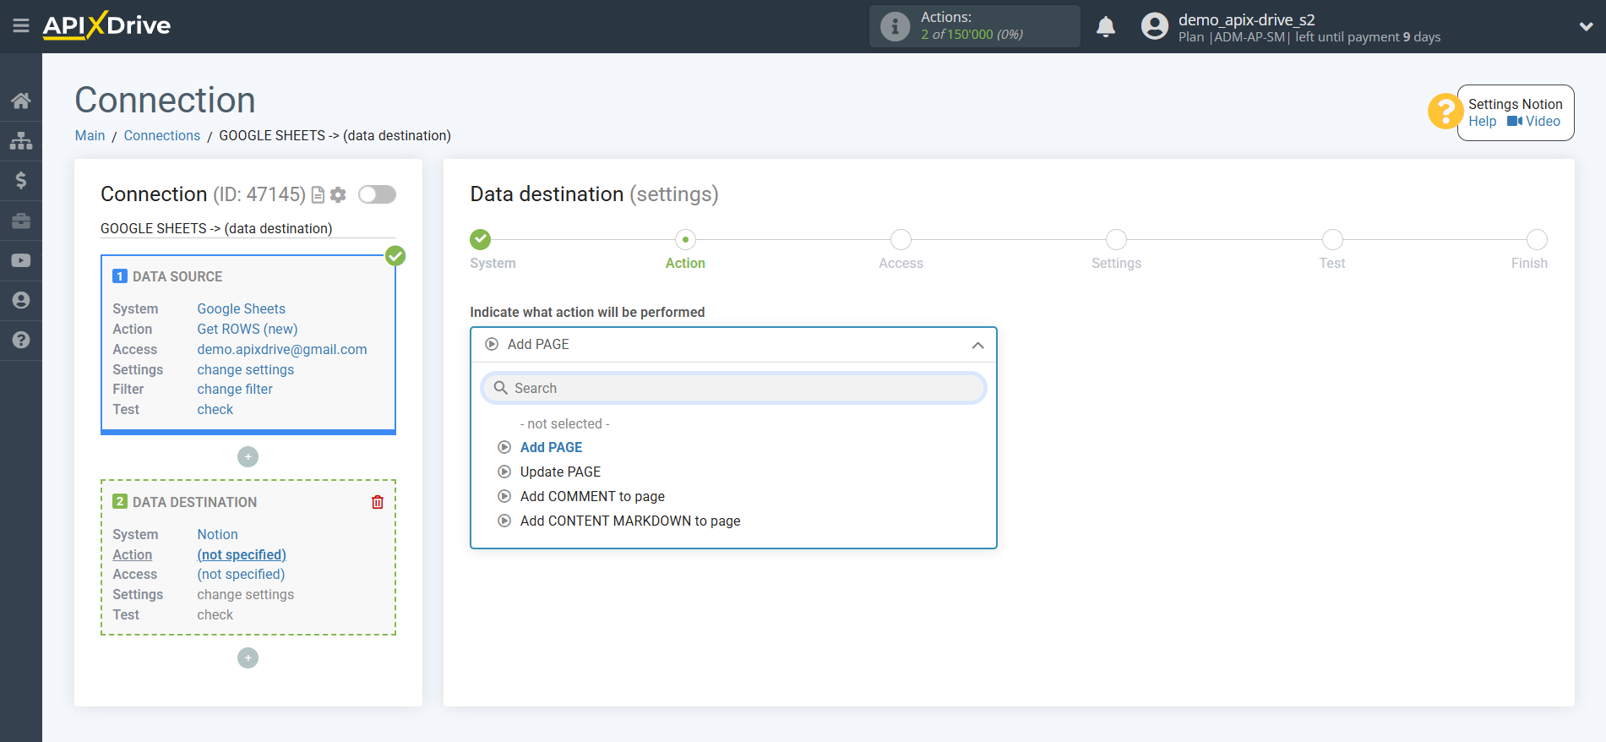Screen dimensions: 1606x742
Task: Go to the Test step
Action: (x=1332, y=240)
